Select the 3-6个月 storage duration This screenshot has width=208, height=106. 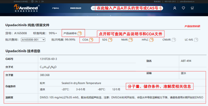point(81,89)
